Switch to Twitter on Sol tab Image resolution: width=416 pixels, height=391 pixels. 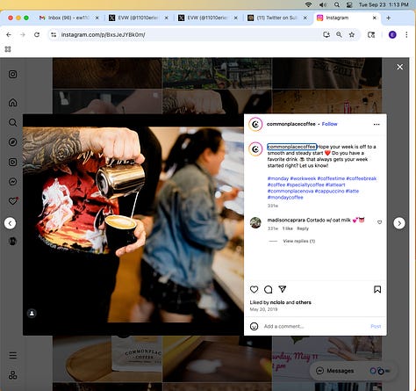pyautogui.click(x=276, y=18)
